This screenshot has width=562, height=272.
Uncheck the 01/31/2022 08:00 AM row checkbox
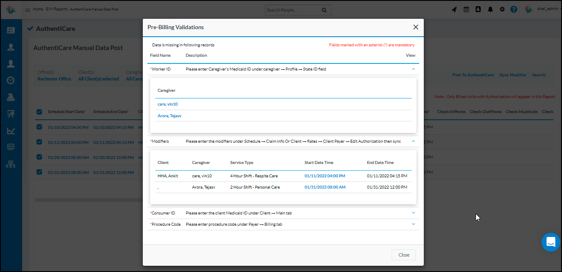(39, 172)
